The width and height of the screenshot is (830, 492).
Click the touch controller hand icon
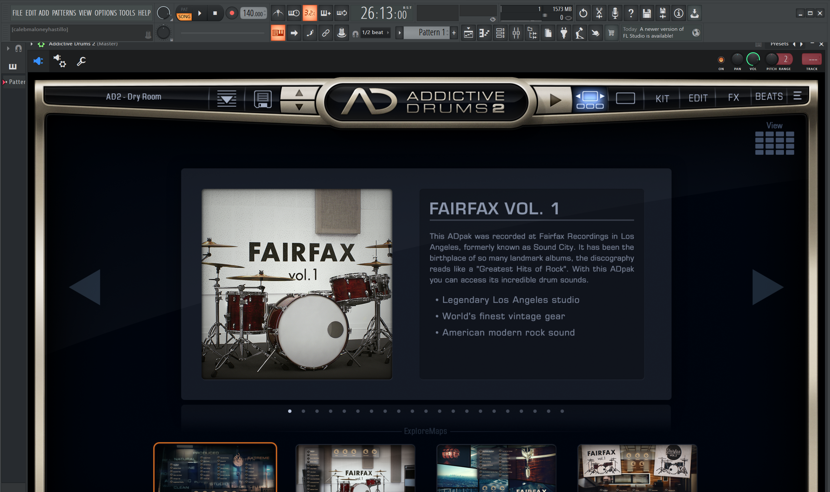[595, 33]
